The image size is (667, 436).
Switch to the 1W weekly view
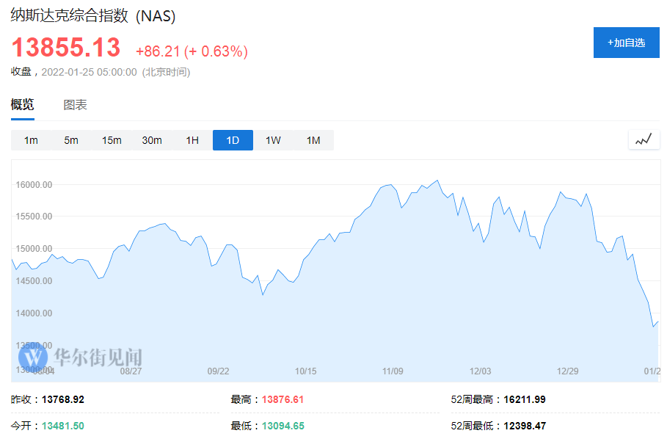(x=273, y=140)
